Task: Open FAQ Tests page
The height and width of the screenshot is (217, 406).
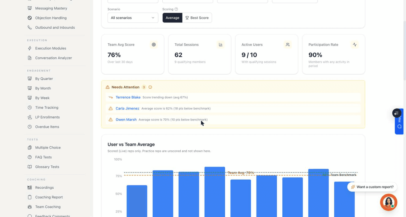Action: [x=43, y=157]
